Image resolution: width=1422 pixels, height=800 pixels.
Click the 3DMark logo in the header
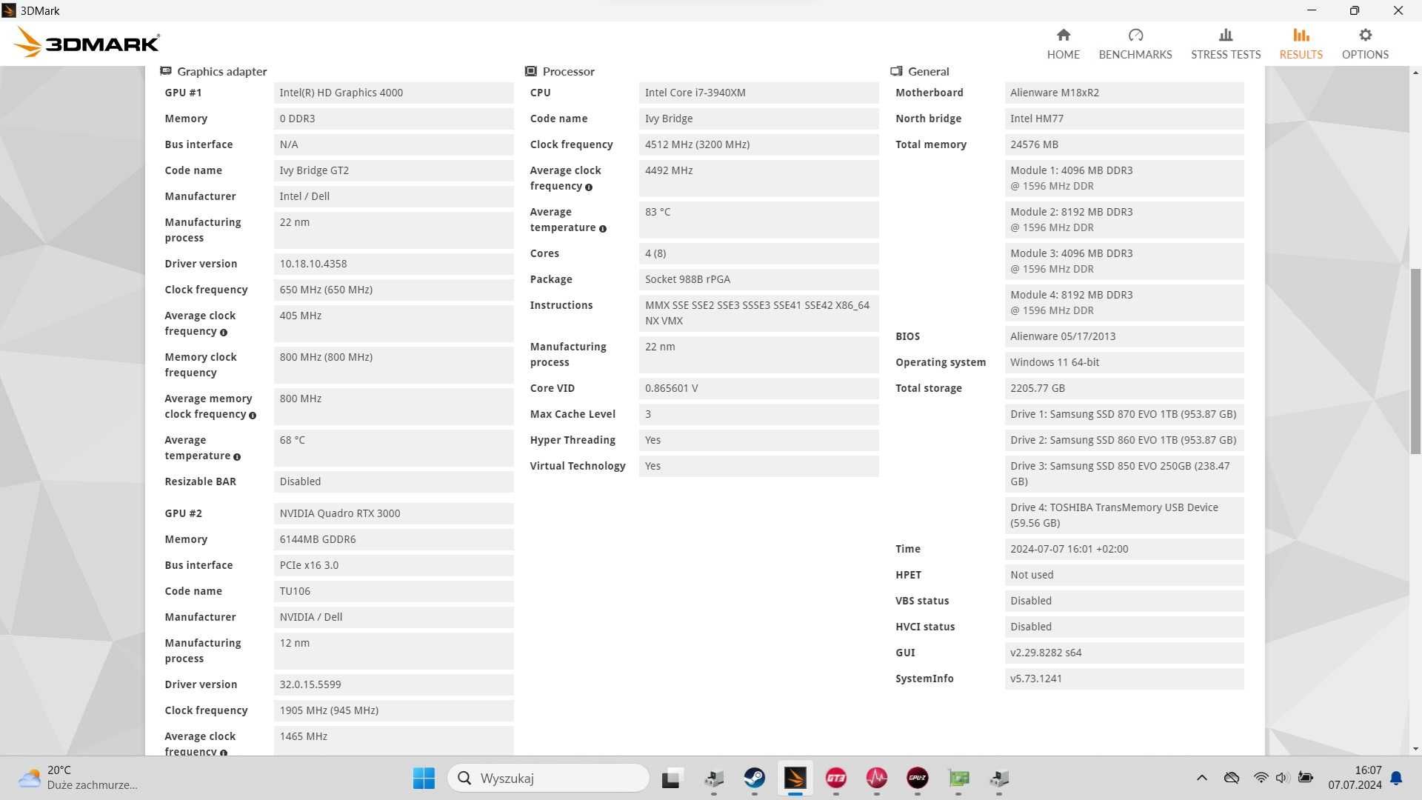pyautogui.click(x=87, y=42)
